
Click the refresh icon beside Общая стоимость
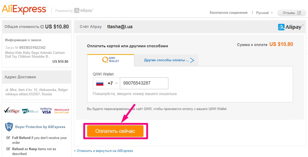[42, 27]
